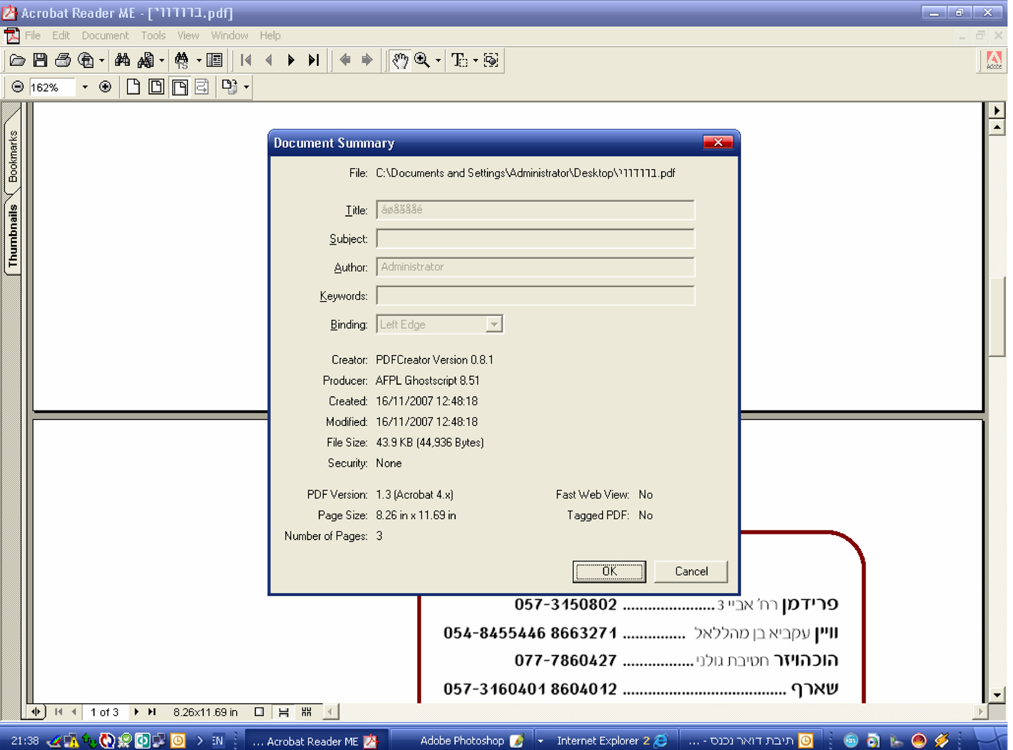The image size is (1013, 750).
Task: Open the Help menu
Action: [x=270, y=35]
